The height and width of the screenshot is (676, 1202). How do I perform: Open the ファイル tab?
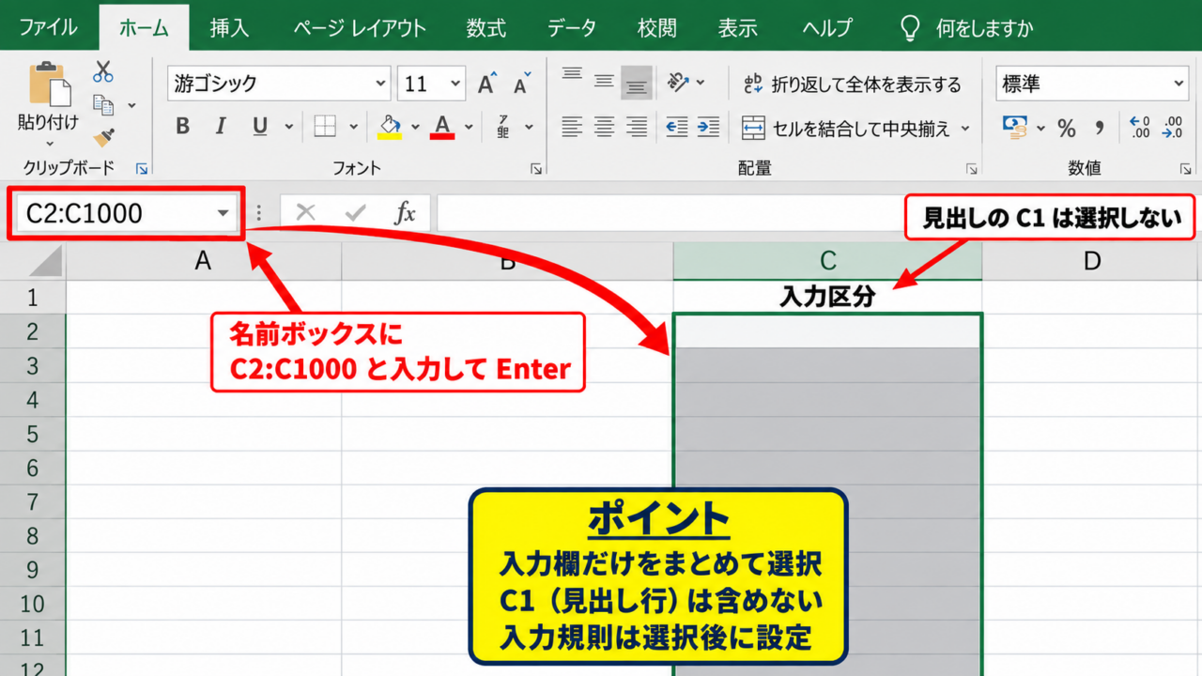[48, 27]
